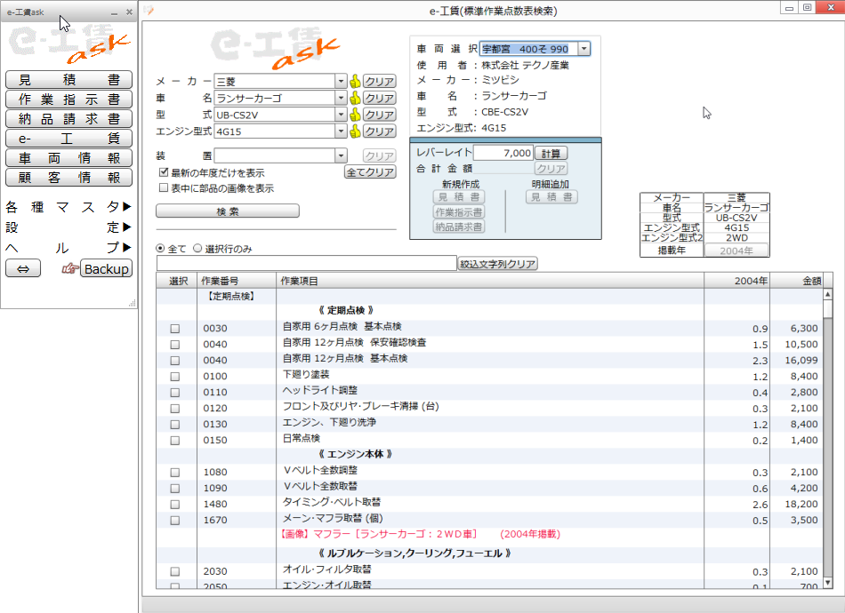
Task: Click the double-arrow ⇔ button in side panel
Action: 23,268
